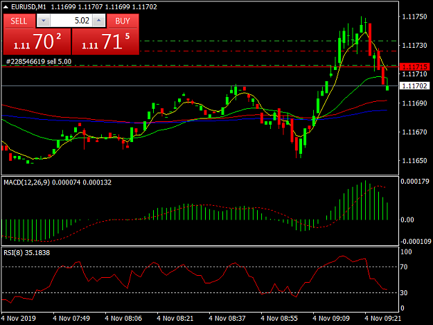The height and width of the screenshot is (325, 433).
Task: Collapse the one-click trading panel triangle
Action: [6, 7]
